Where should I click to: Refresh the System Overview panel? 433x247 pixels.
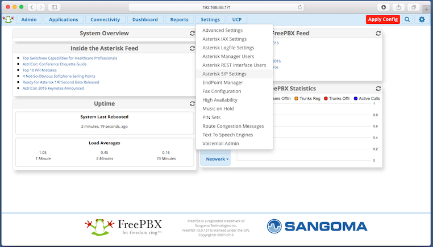click(192, 34)
